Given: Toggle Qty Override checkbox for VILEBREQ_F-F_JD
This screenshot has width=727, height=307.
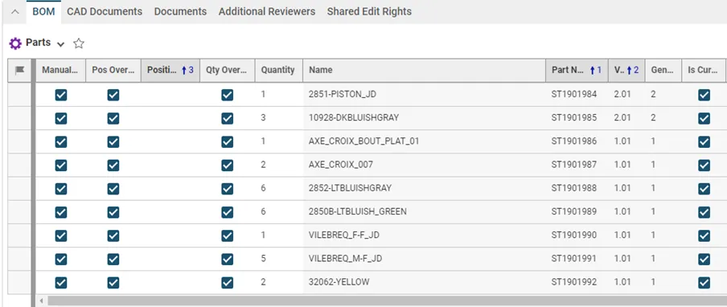Looking at the screenshot, I should pos(227,235).
